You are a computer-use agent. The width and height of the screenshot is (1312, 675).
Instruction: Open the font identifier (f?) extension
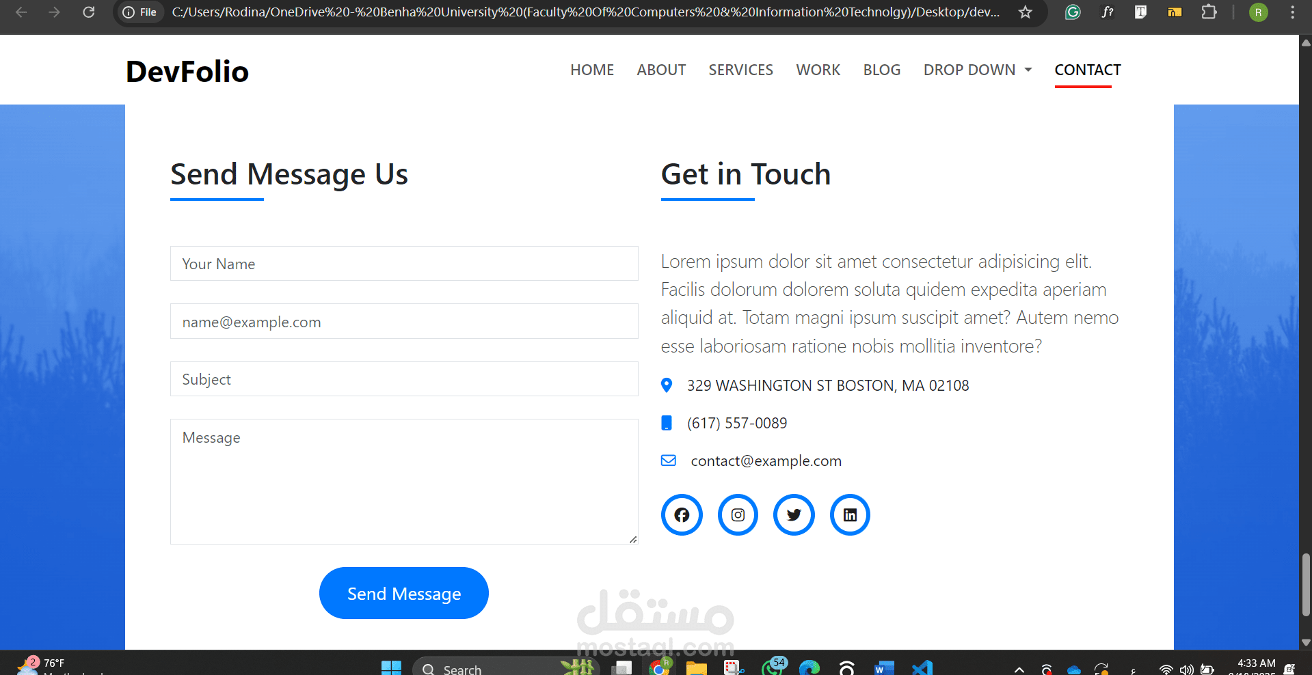pyautogui.click(x=1107, y=12)
